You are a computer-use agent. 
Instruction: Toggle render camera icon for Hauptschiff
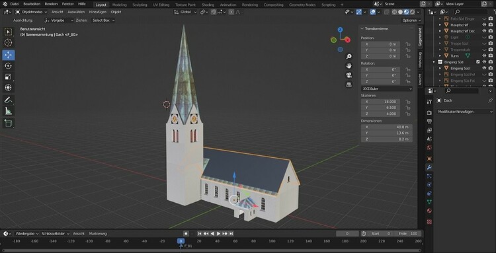click(x=491, y=24)
